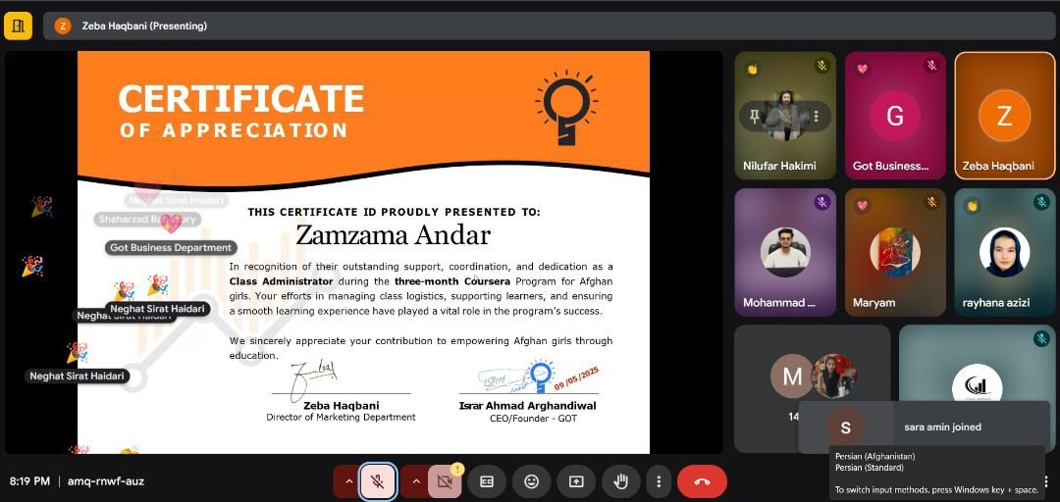Open more options three-dot menu in call bar

[658, 481]
